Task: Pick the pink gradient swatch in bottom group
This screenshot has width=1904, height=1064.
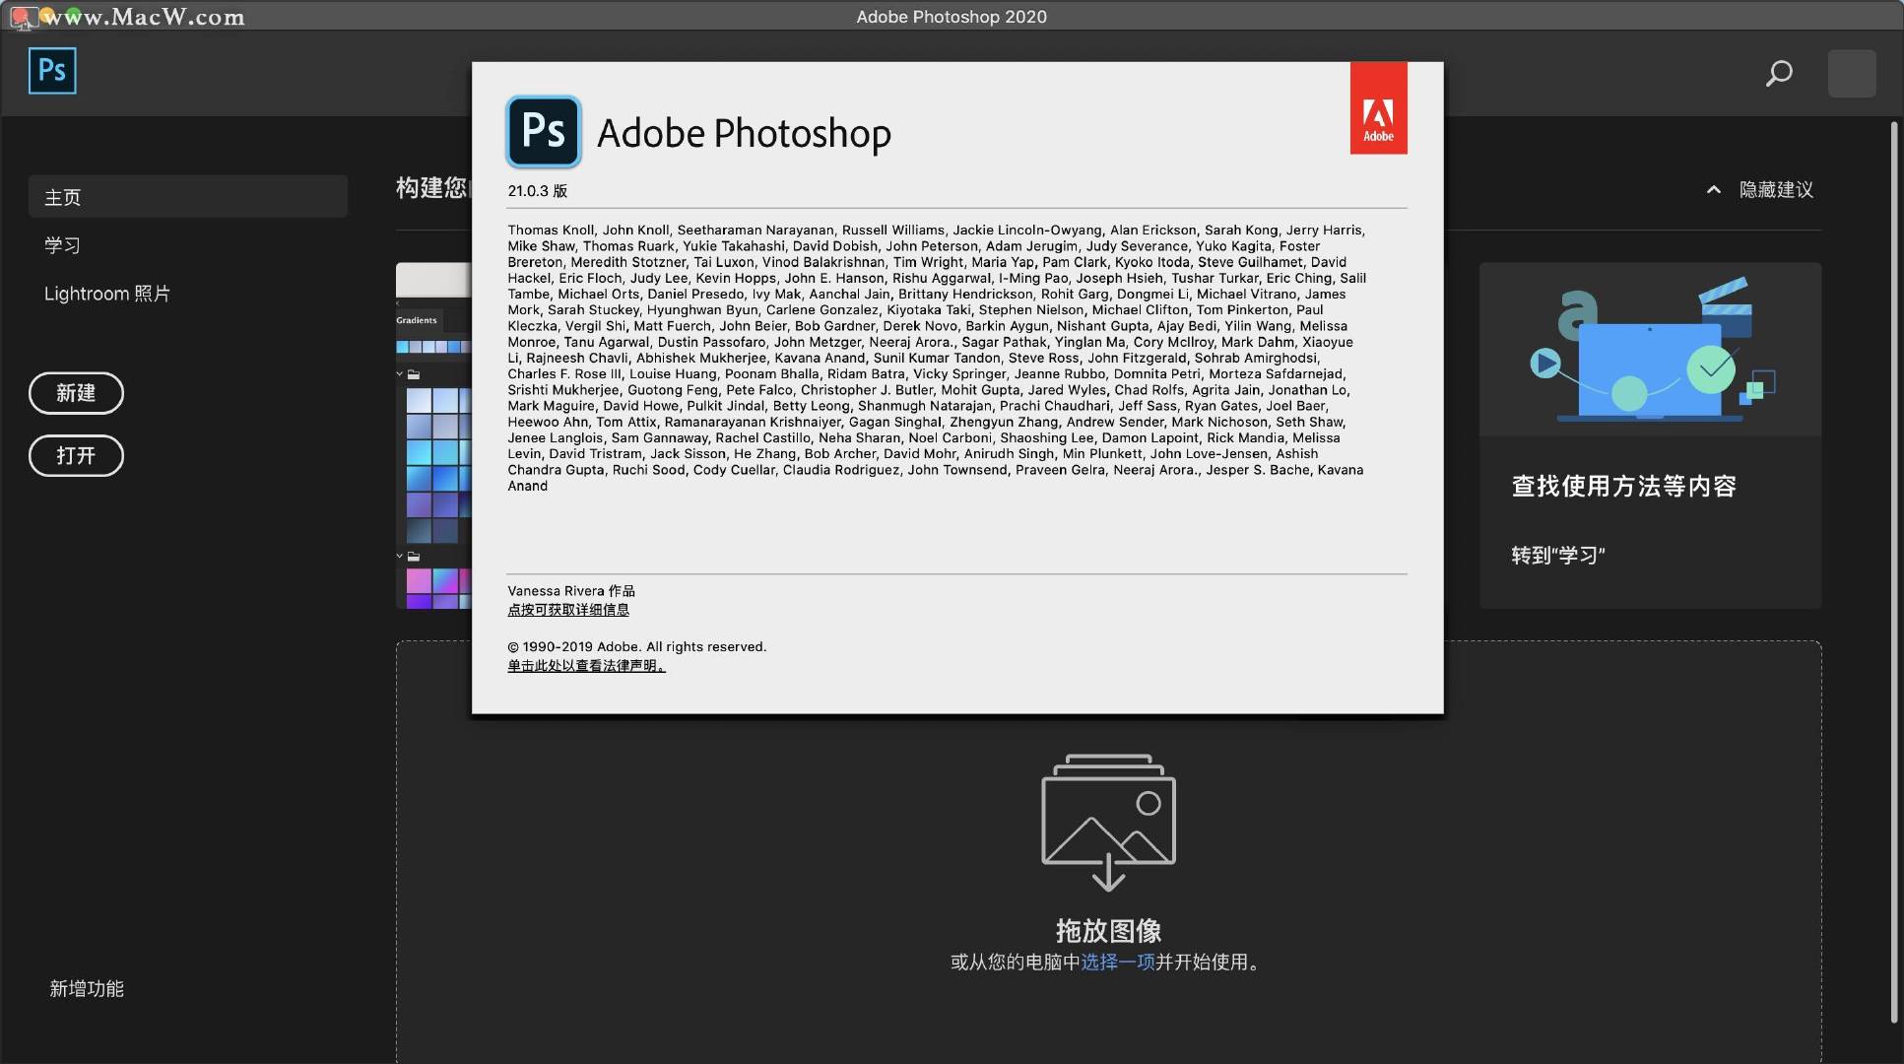Action: click(419, 580)
